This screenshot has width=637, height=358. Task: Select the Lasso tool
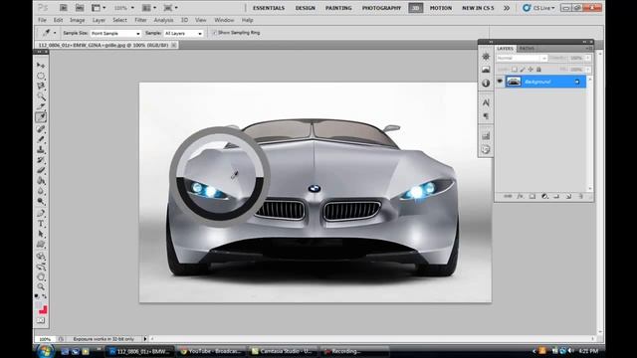tap(41, 87)
